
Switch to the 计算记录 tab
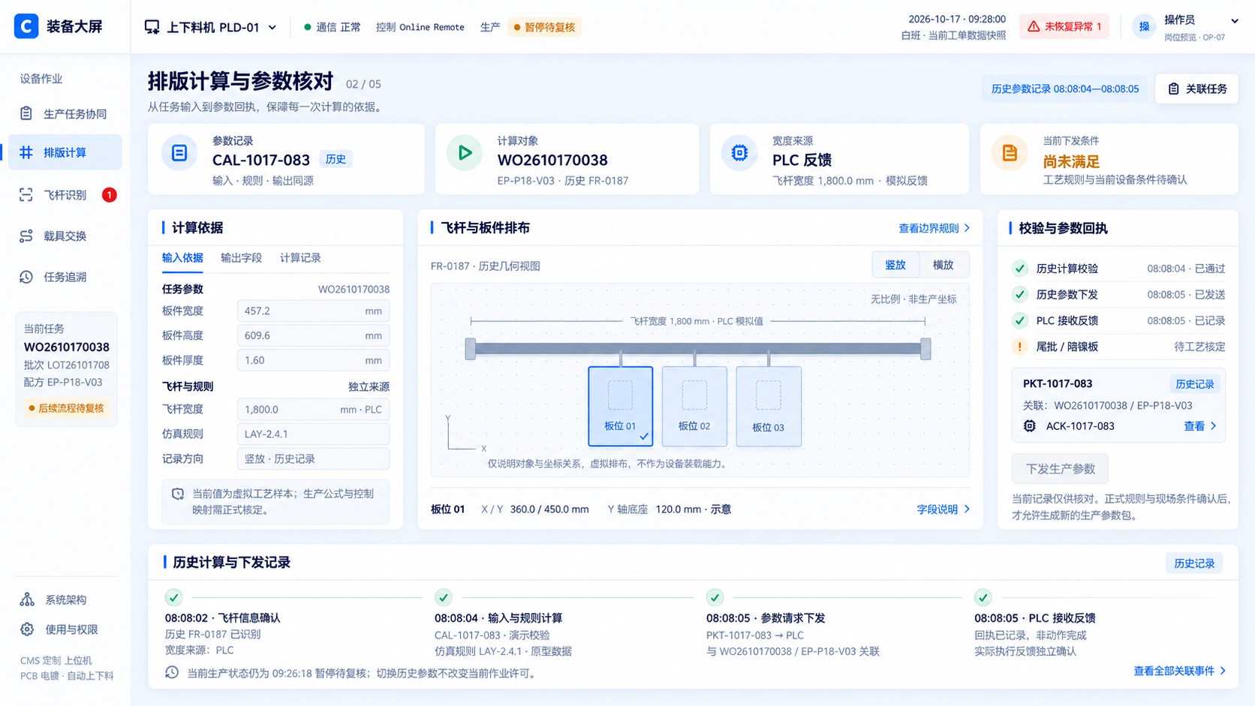click(300, 258)
